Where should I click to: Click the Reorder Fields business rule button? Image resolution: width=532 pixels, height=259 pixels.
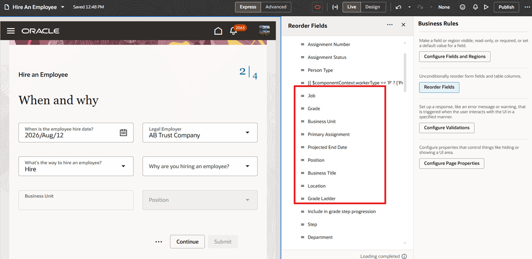(x=439, y=87)
